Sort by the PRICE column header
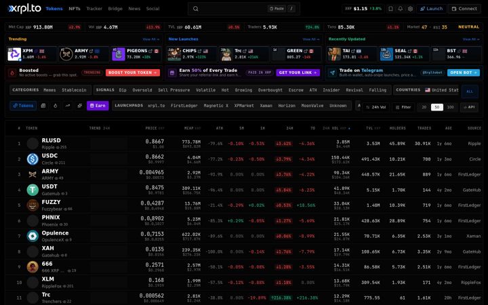The image size is (488, 305). 155,128
